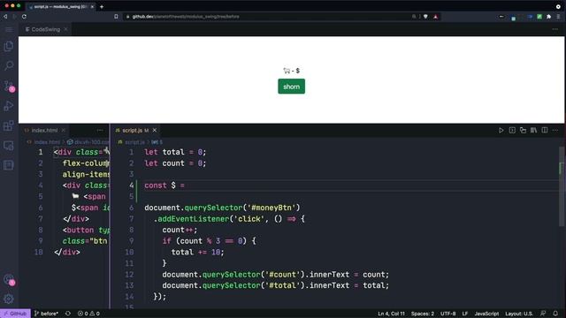Viewport: 566px width, 318px height.
Task: Go back in the browser
Action: 5,17
